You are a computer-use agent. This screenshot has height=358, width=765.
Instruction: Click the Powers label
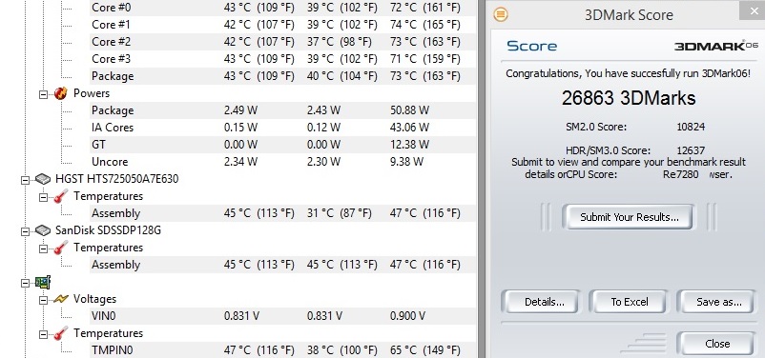pyautogui.click(x=92, y=93)
